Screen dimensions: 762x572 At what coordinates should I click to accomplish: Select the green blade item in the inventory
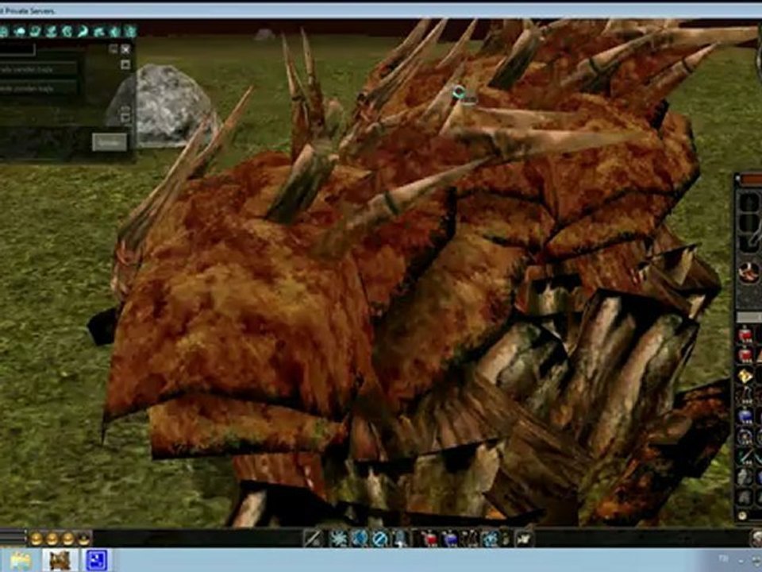pyautogui.click(x=745, y=458)
